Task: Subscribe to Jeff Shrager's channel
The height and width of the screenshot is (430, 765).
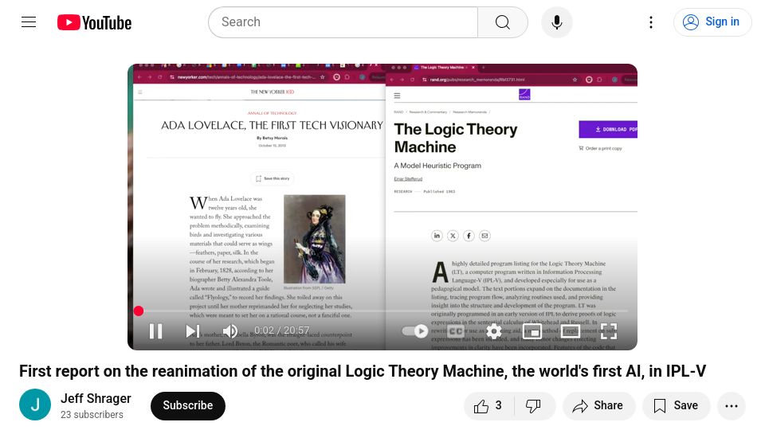Action: click(x=188, y=405)
